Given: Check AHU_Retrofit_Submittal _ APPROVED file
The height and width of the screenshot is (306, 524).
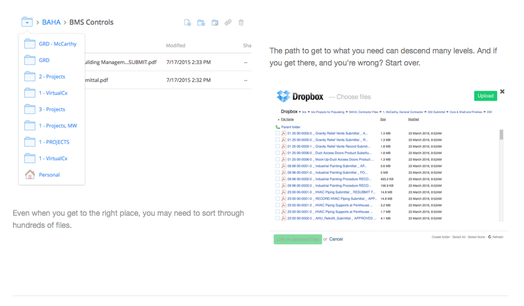Looking at the screenshot, I should [x=277, y=218].
